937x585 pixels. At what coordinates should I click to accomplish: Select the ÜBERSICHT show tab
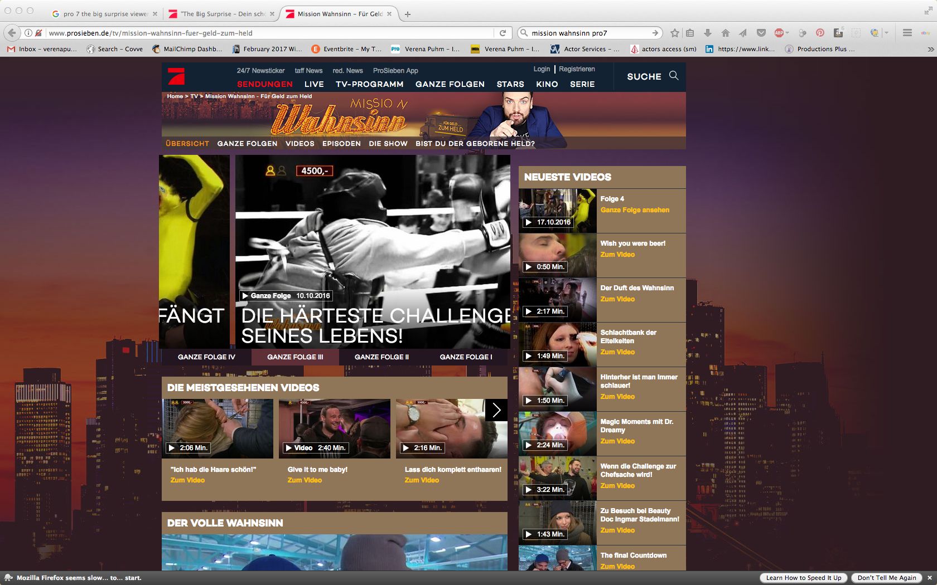pos(187,144)
